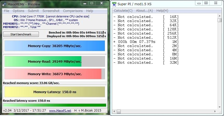Screen dimensions: 224x116
Task: Click the Start benchmark button
Action: [21, 34]
